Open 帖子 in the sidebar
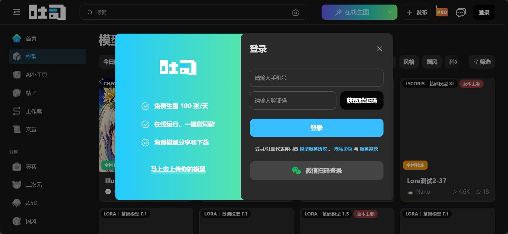 coord(48,93)
